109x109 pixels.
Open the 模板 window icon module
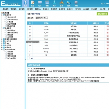[x=47, y=4]
